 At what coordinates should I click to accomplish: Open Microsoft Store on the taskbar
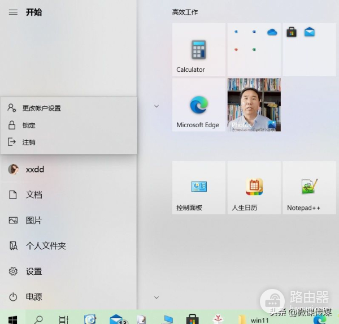[x=192, y=319]
